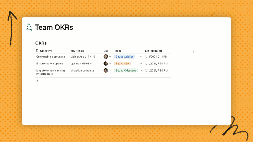Open DRI dropdown for Ensure system uptime

coord(110,64)
